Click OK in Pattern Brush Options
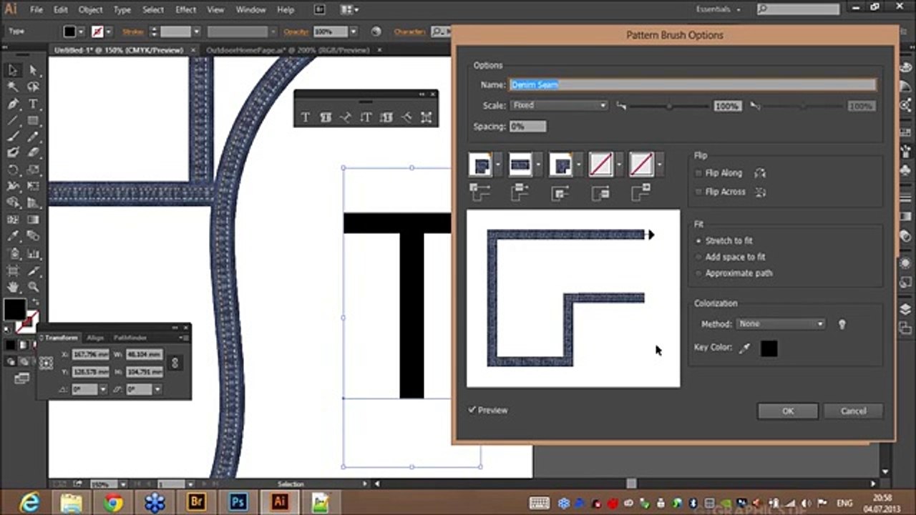This screenshot has height=515, width=916. pyautogui.click(x=788, y=411)
